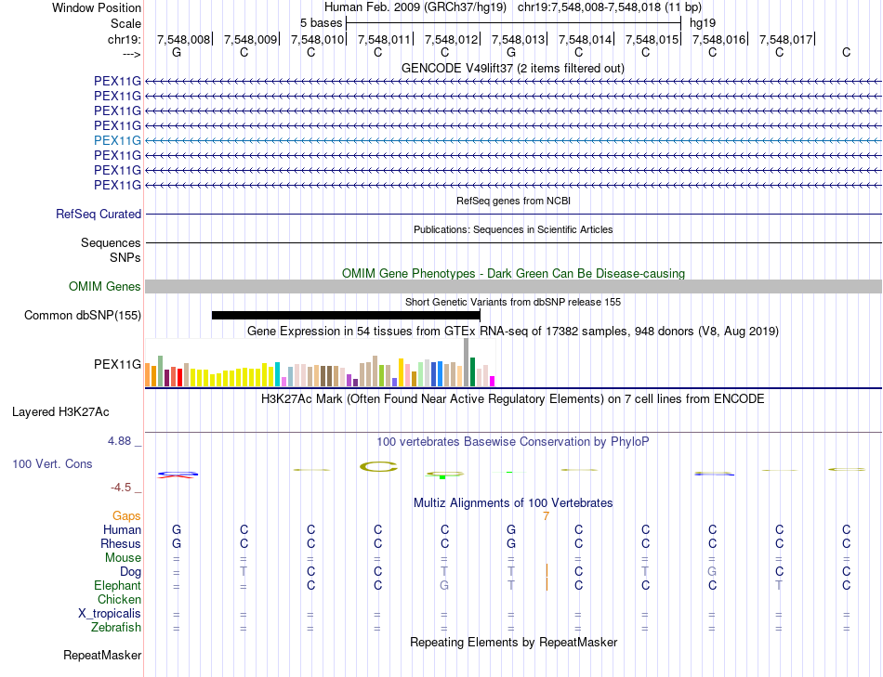Click position label 7,548,015

pyautogui.click(x=652, y=39)
